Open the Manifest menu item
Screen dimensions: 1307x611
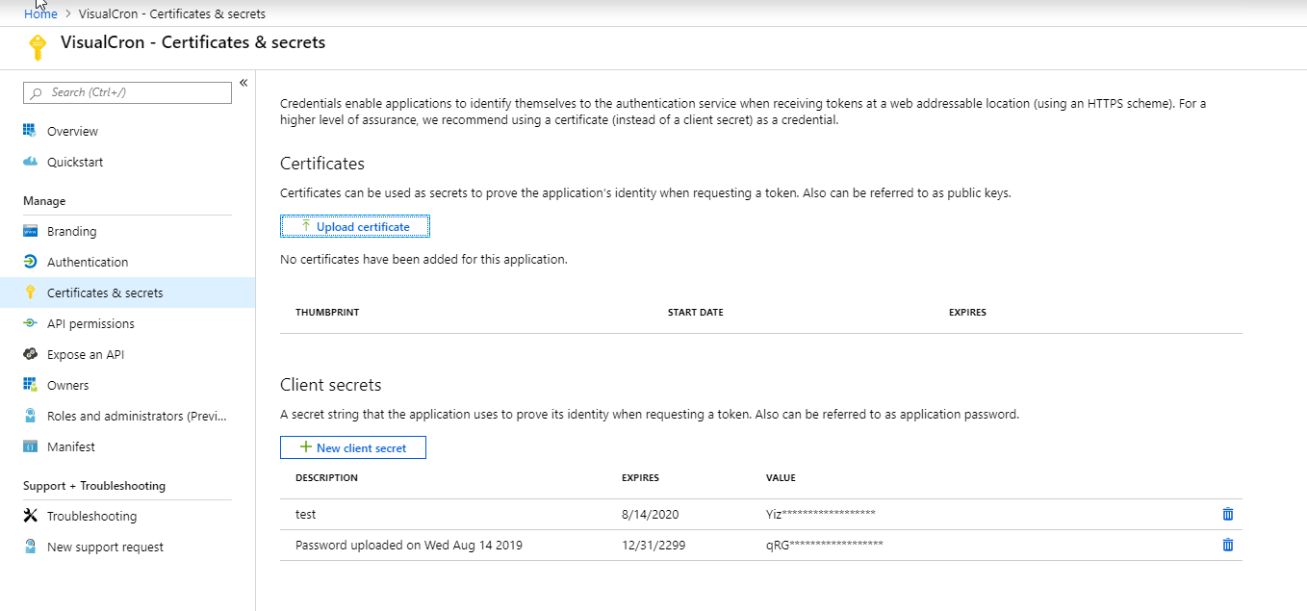70,446
